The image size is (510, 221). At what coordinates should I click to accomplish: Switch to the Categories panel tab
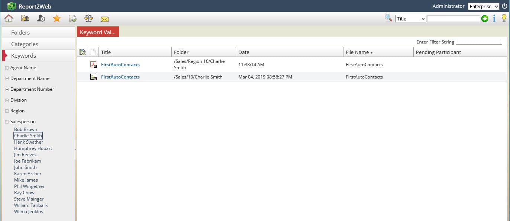[x=25, y=44]
